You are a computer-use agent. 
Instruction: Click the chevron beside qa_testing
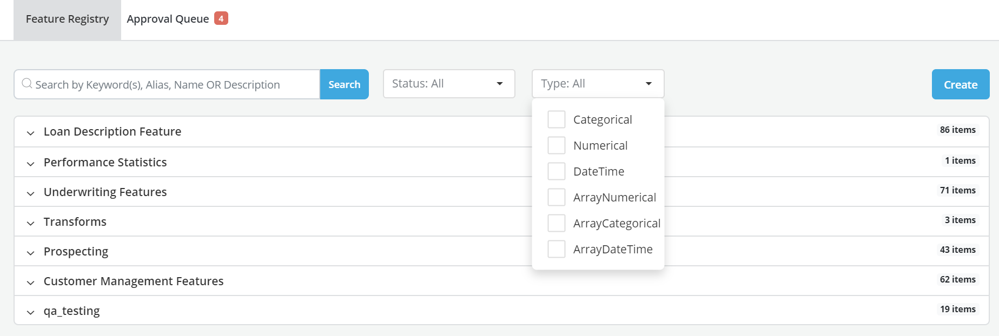pyautogui.click(x=31, y=312)
